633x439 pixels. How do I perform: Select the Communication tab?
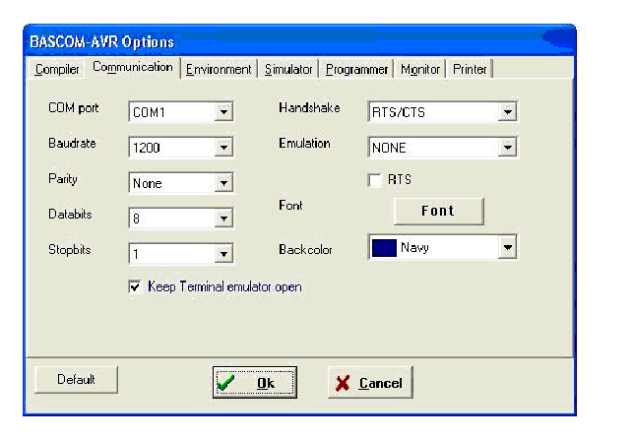(133, 67)
